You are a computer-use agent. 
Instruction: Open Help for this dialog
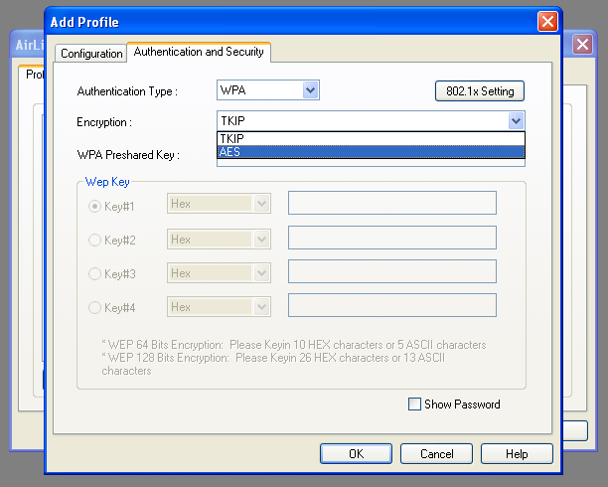(517, 453)
